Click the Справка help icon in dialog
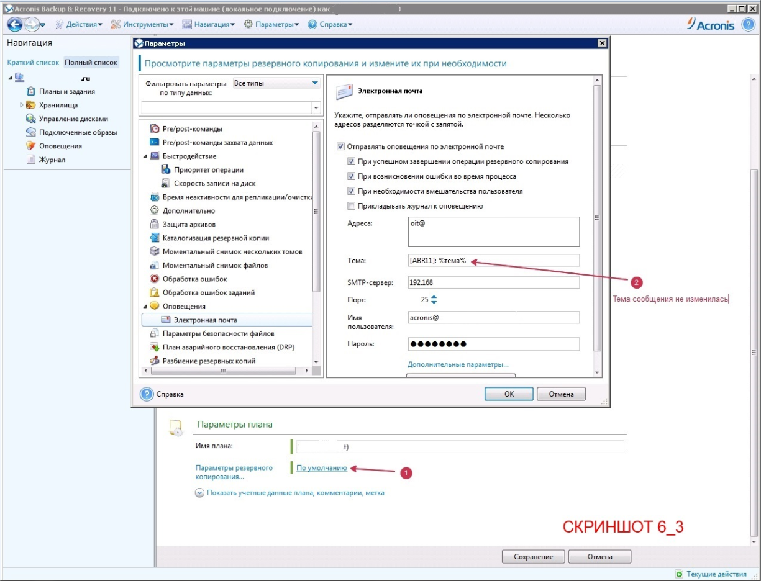Viewport: 761px width, 581px height. (x=147, y=394)
